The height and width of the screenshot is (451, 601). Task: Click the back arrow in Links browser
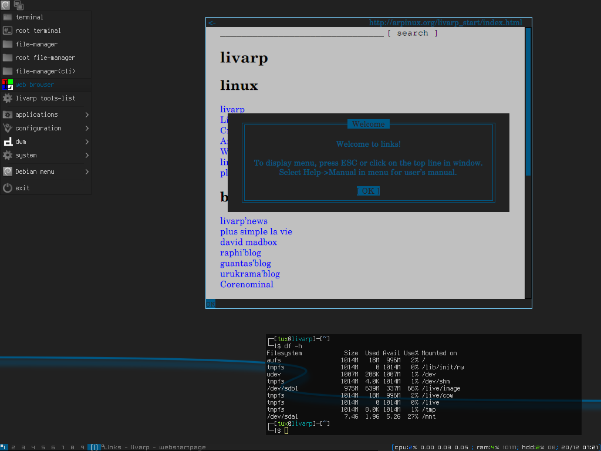pyautogui.click(x=212, y=23)
